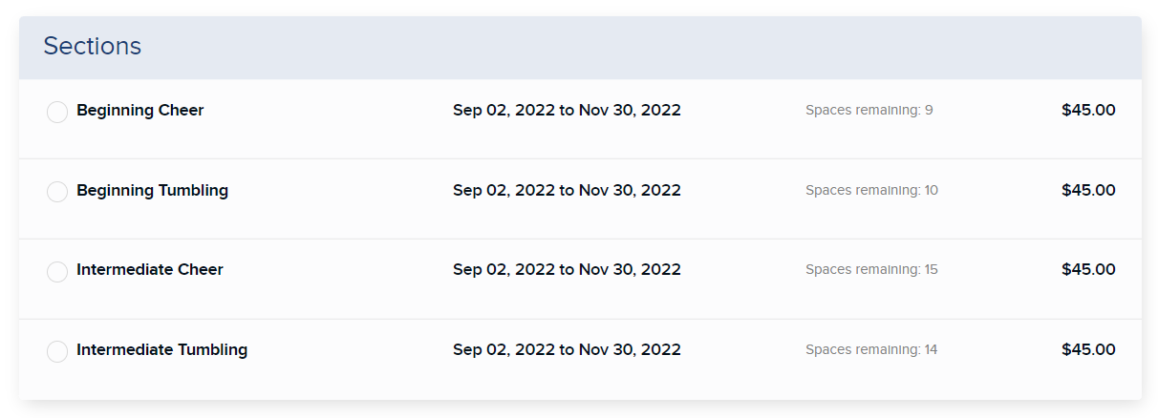Click the Intermediate Tumbling section label

162,349
